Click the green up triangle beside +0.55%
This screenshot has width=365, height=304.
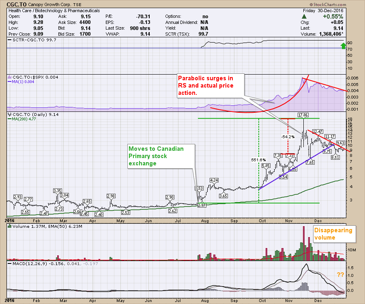tap(304, 17)
